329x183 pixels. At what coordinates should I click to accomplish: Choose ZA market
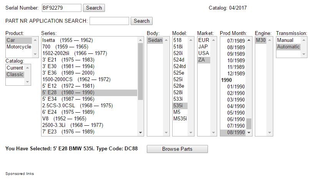click(204, 60)
